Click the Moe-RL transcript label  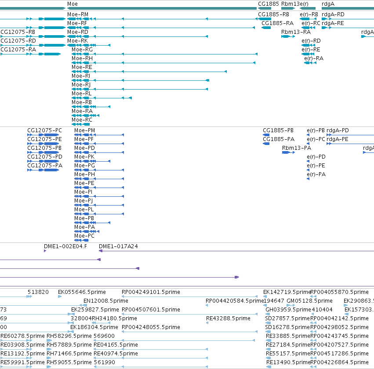pos(82,94)
